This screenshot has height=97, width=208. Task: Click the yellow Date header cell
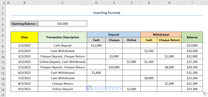24,37
